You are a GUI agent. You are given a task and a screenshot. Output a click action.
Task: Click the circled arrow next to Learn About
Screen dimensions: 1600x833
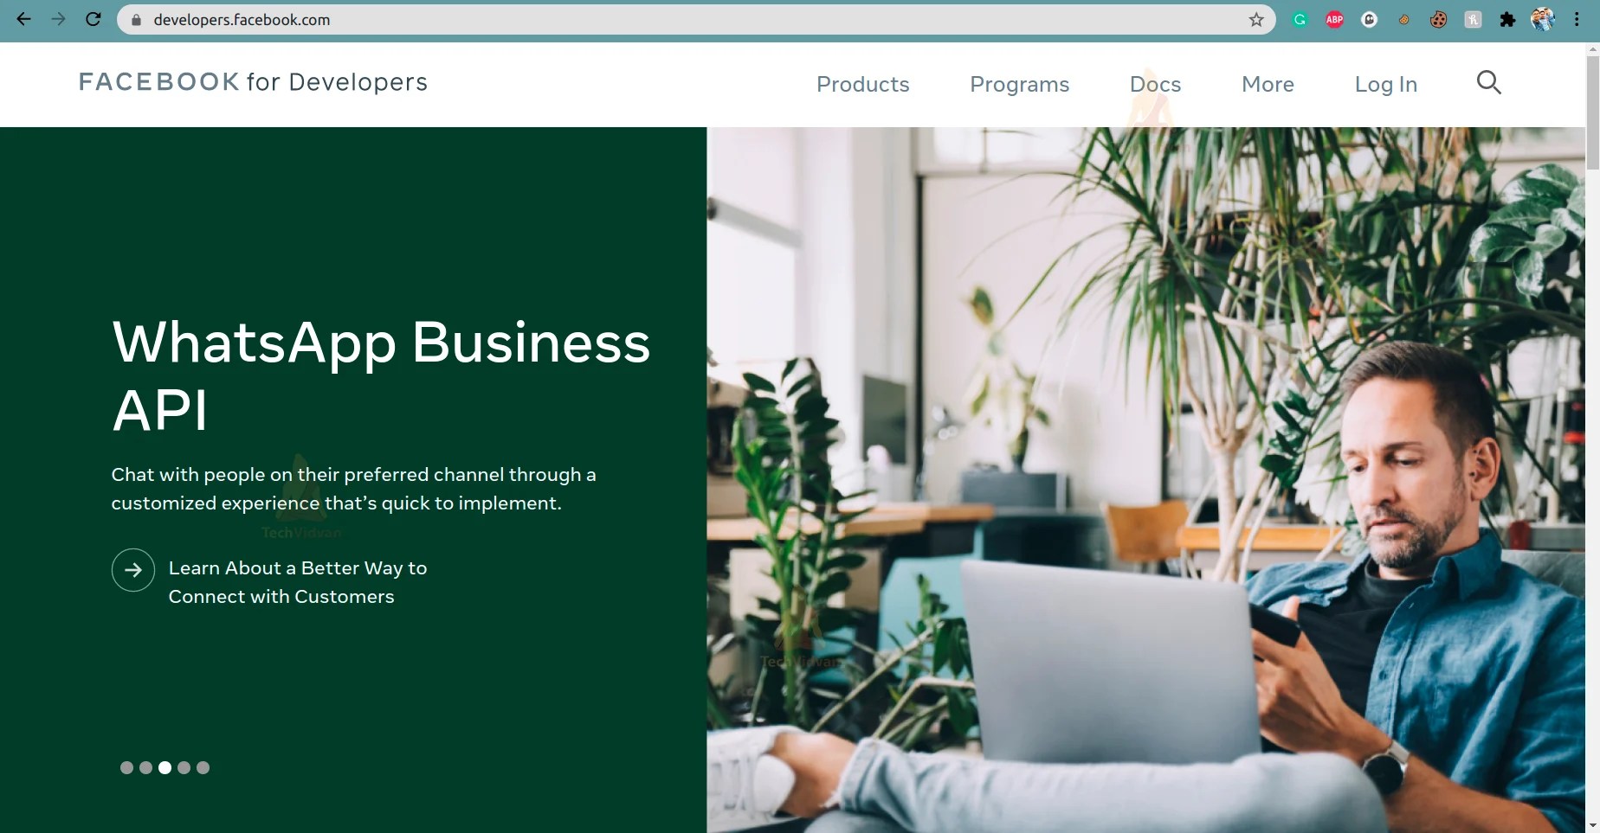pos(133,570)
